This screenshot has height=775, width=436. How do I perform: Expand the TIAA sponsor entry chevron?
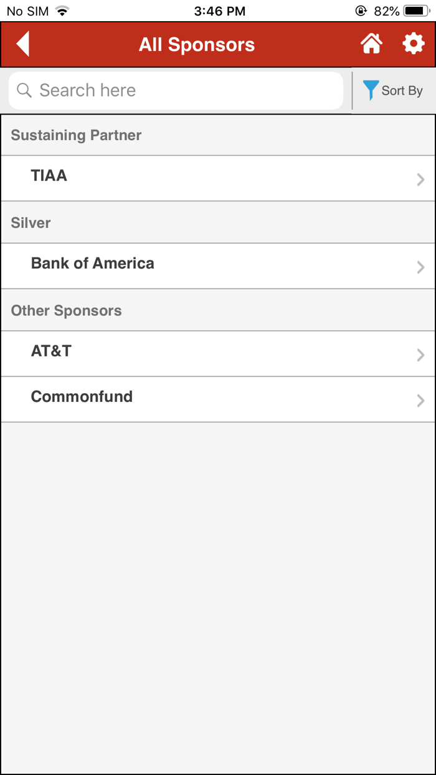pos(420,179)
